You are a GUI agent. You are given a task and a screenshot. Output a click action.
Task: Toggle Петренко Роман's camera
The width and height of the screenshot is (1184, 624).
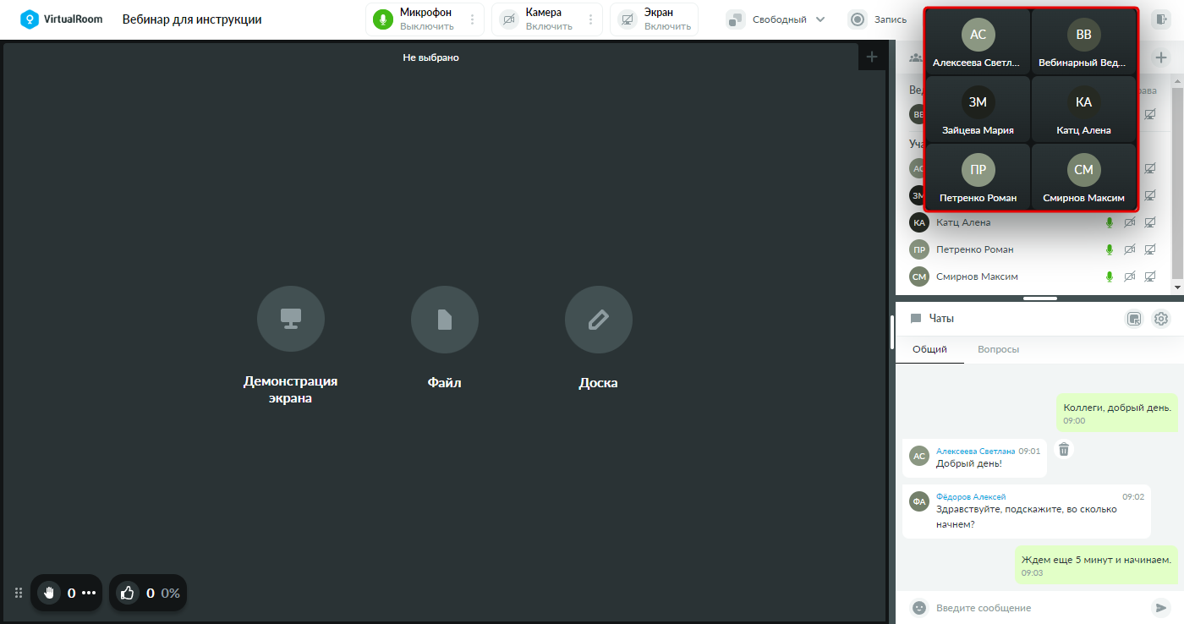click(x=1129, y=249)
